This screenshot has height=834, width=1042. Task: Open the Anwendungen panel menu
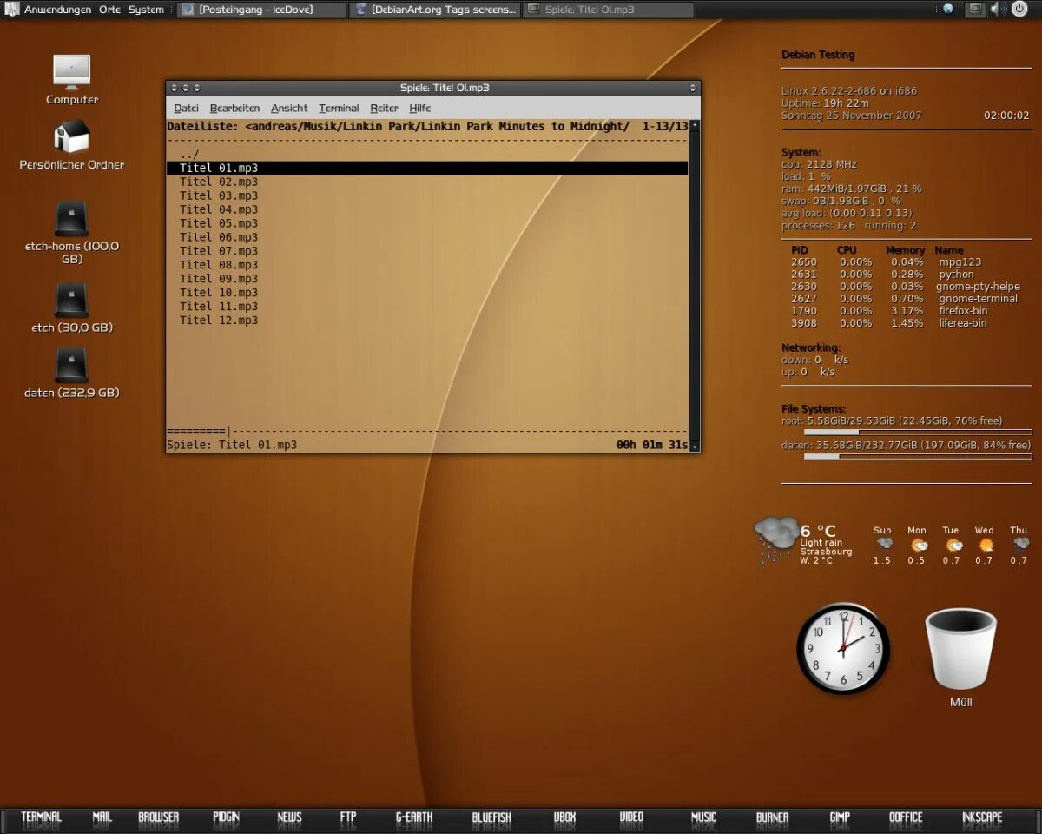pos(57,10)
